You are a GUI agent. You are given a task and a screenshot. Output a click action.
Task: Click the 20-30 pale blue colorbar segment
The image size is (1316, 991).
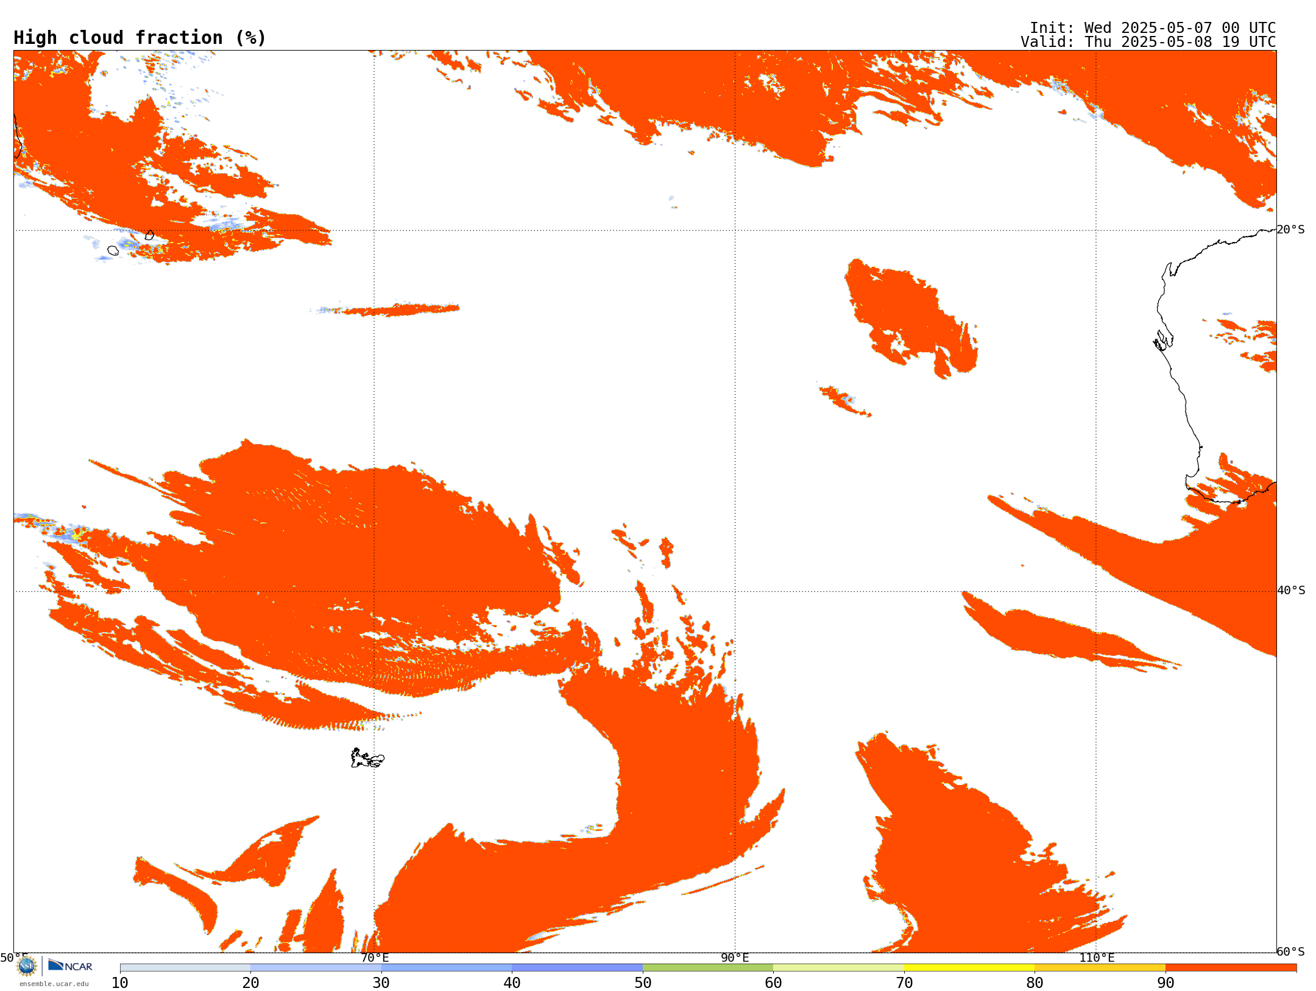(x=316, y=968)
